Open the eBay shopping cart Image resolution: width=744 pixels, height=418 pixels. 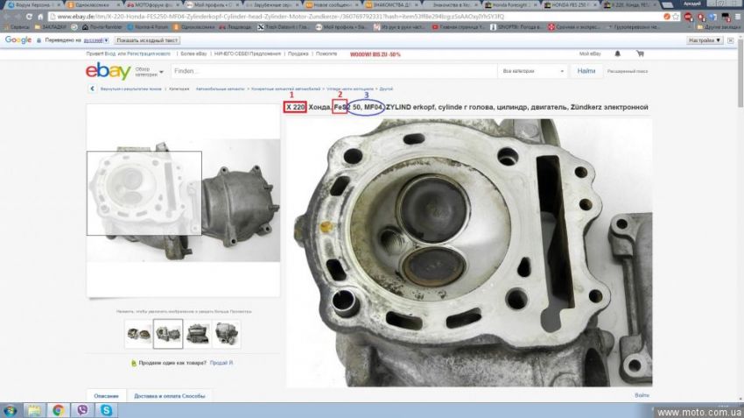[640, 53]
